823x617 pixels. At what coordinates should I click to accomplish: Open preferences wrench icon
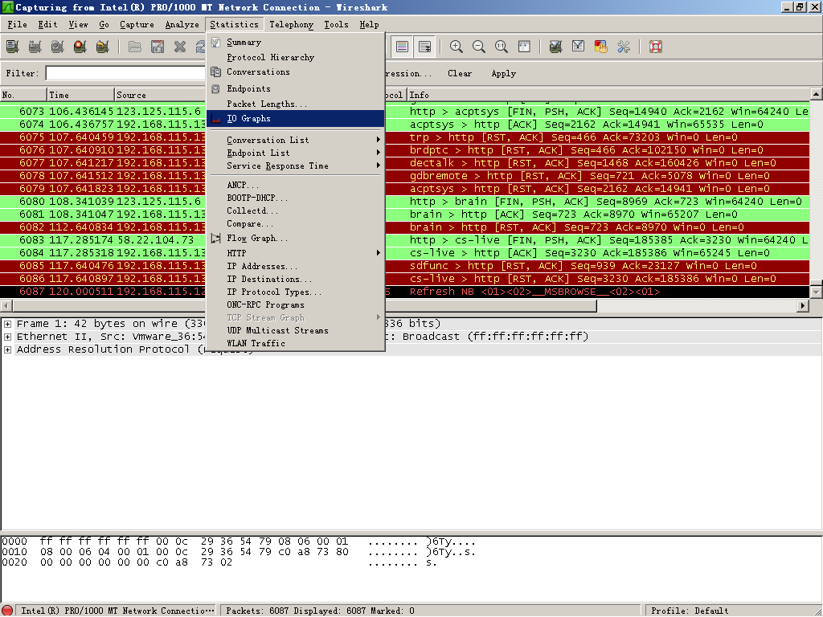click(624, 47)
